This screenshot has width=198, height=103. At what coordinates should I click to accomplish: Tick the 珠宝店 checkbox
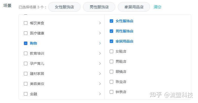coord(111,82)
